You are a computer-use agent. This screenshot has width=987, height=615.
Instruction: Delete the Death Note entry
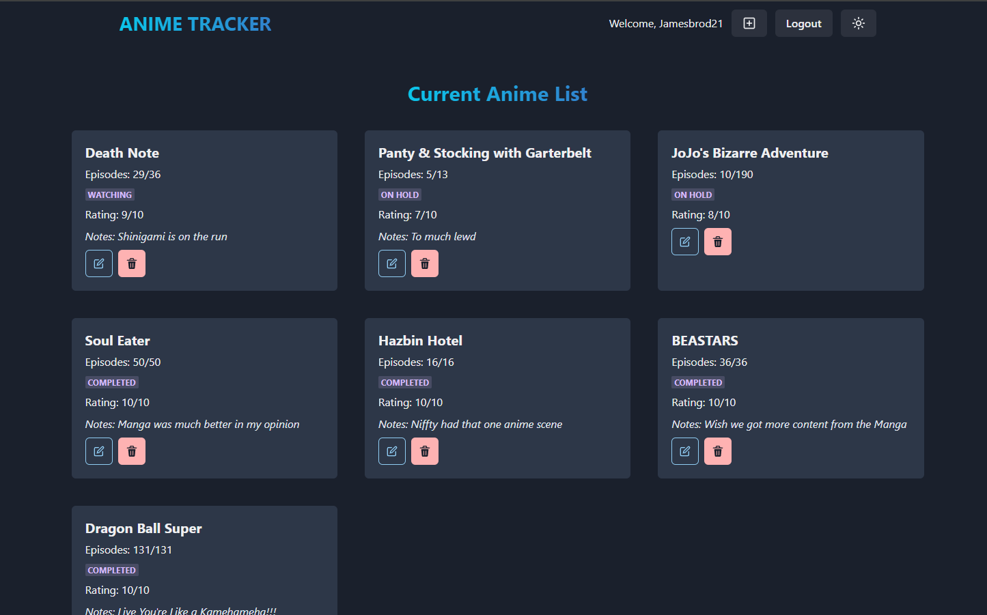pyautogui.click(x=132, y=263)
